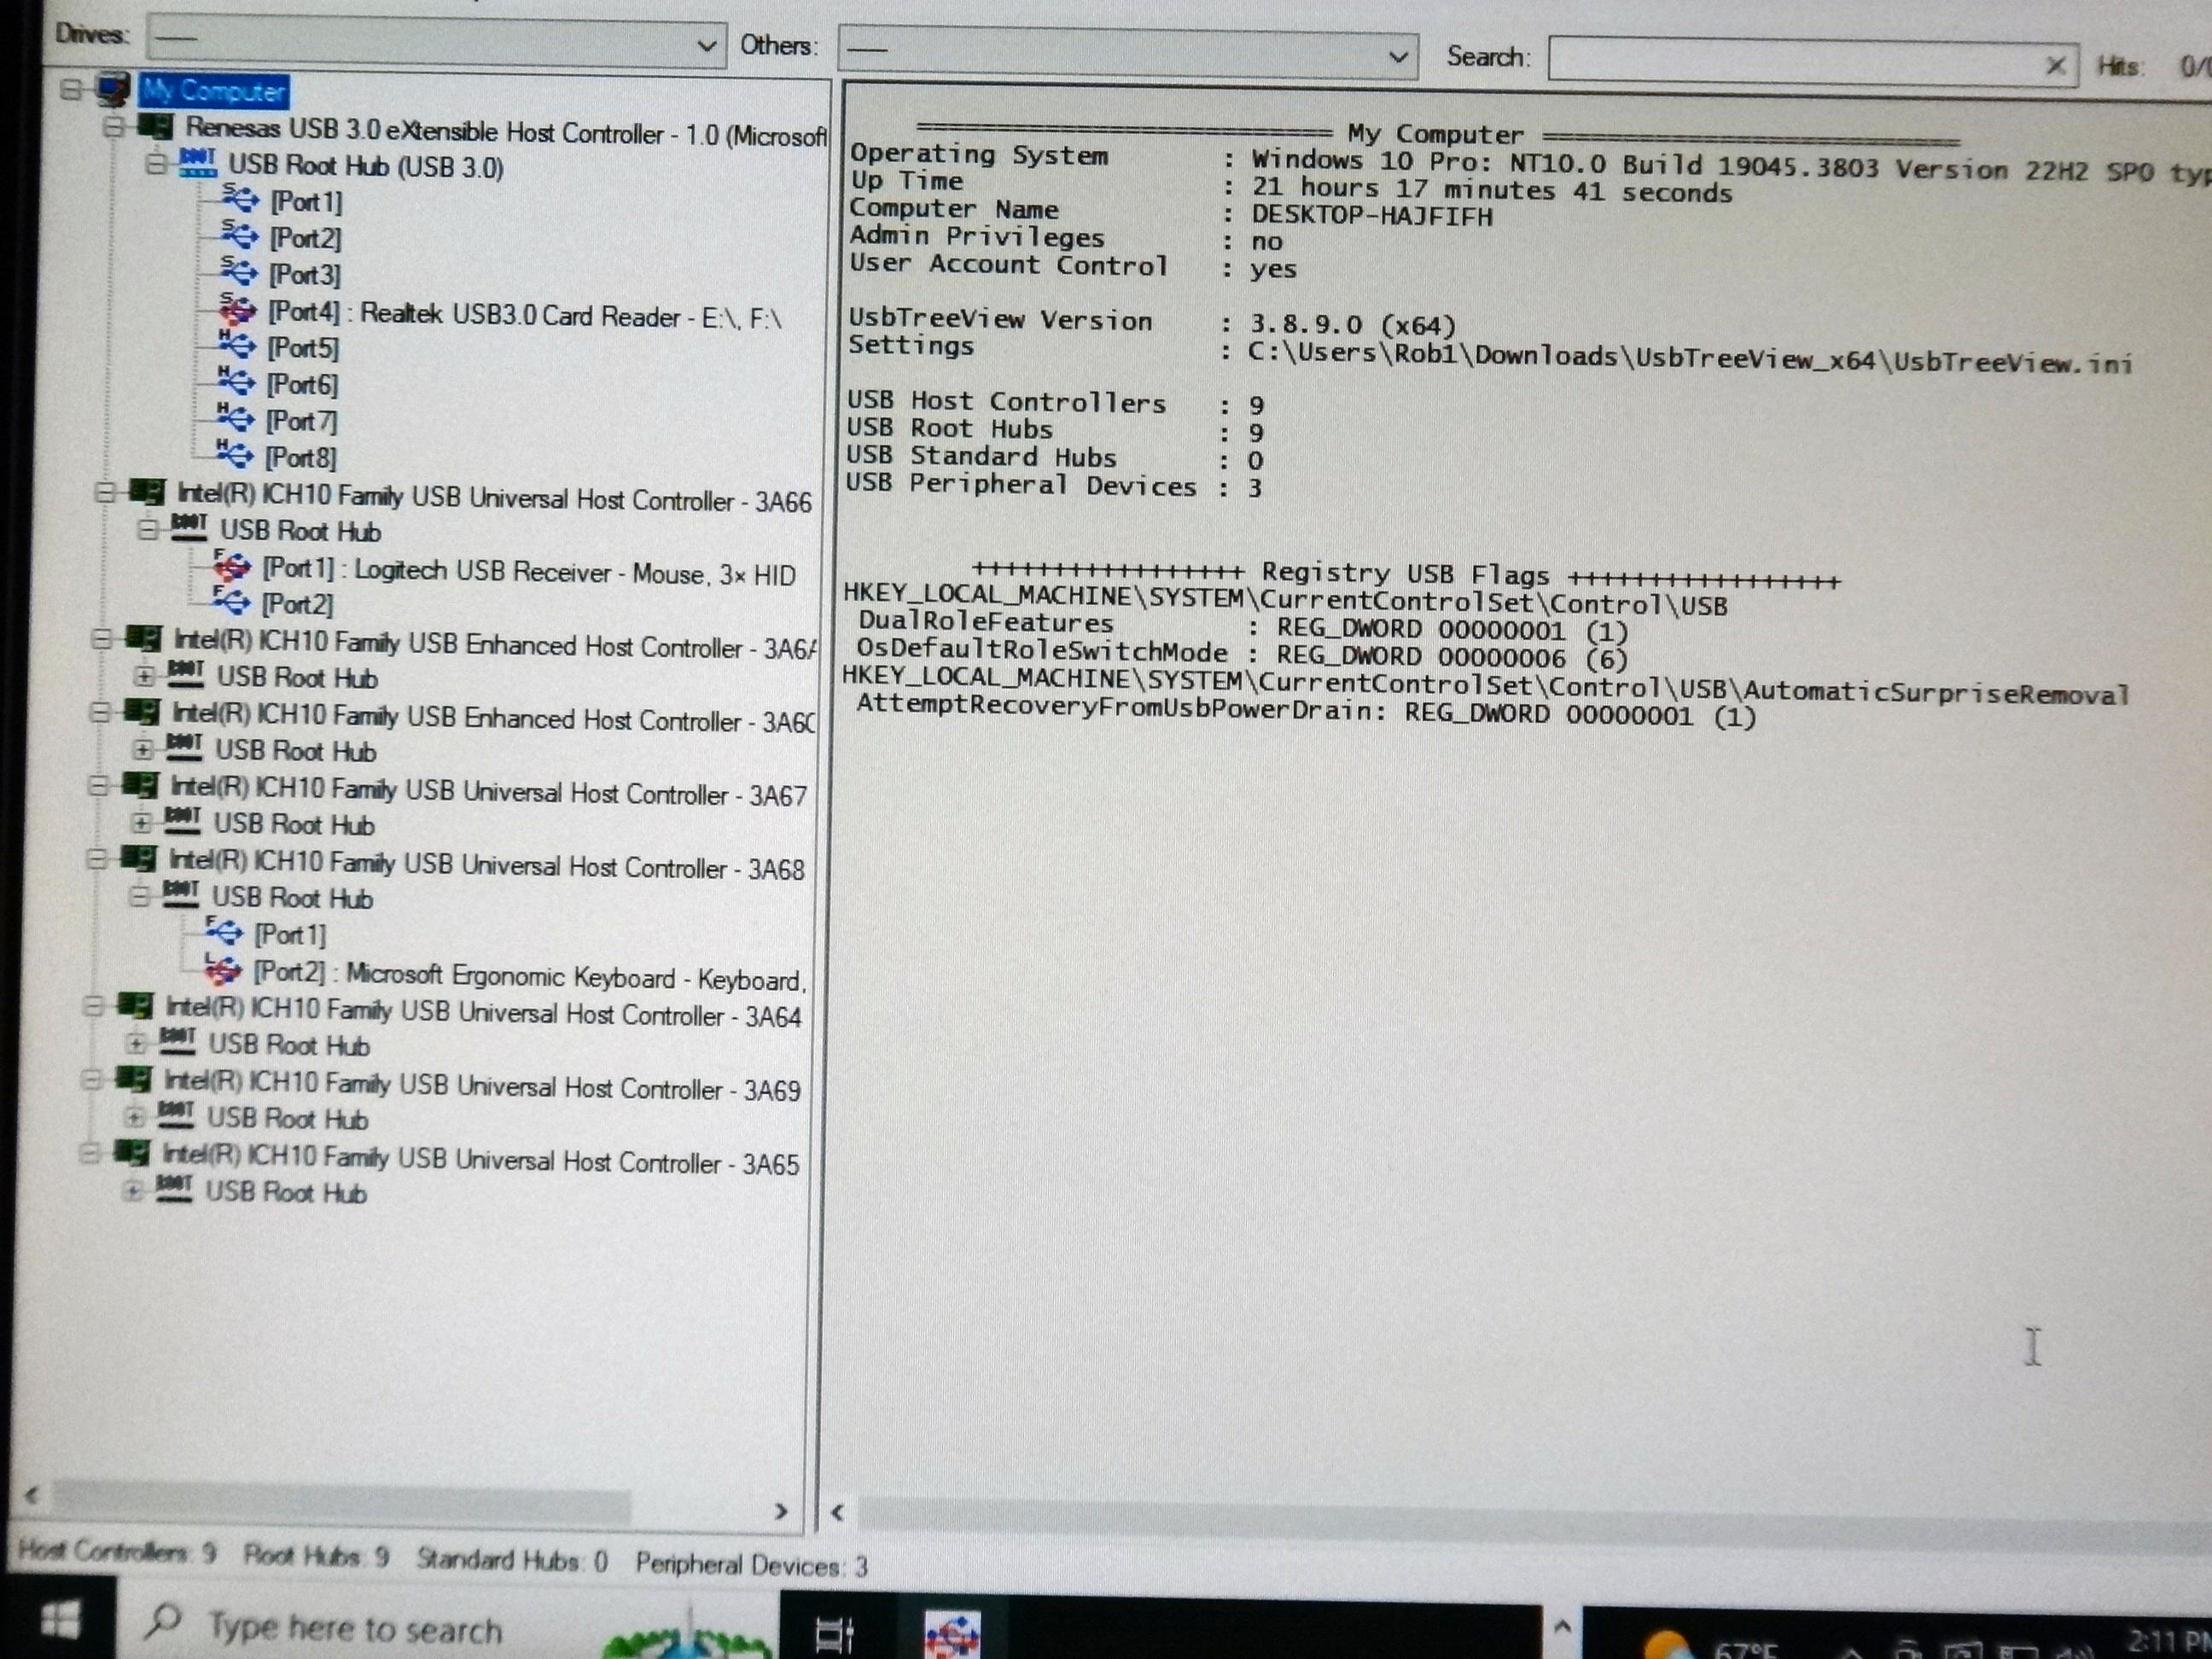Open Task View from the taskbar

[x=833, y=1634]
